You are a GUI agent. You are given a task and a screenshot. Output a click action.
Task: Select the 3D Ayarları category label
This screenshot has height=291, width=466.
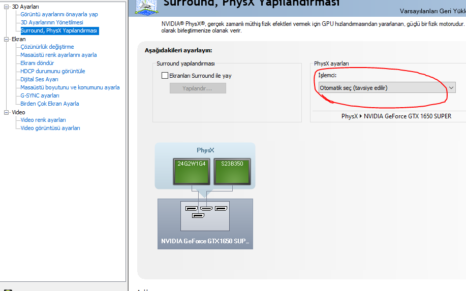click(x=25, y=7)
